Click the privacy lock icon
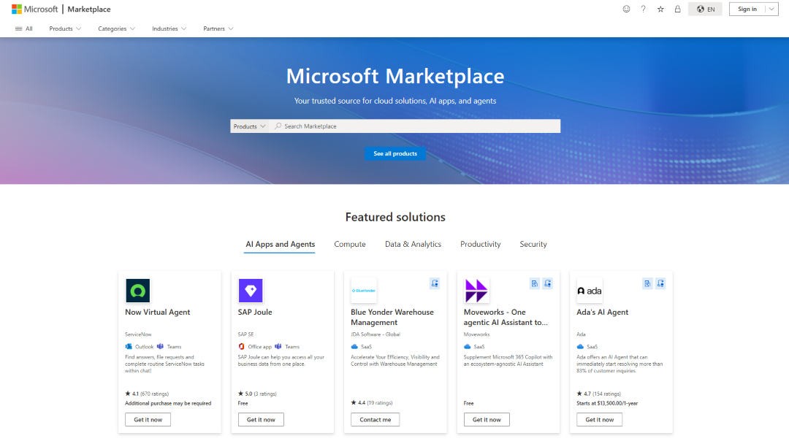The image size is (789, 444). pyautogui.click(x=677, y=9)
